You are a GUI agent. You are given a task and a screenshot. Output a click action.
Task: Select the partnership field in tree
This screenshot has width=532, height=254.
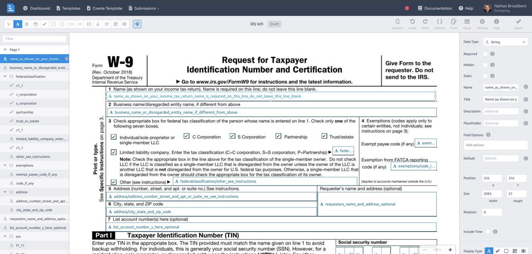34,112
